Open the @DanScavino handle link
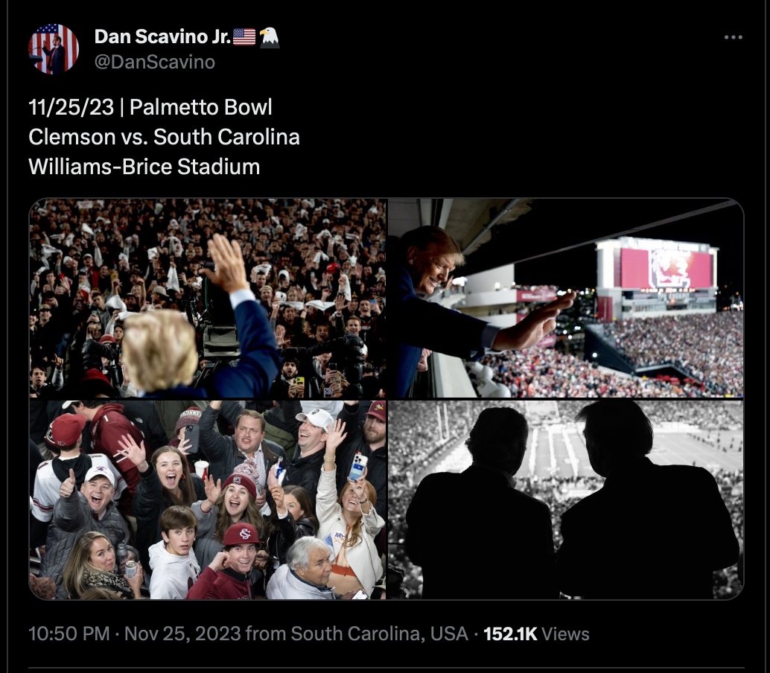This screenshot has height=673, width=770. click(155, 63)
